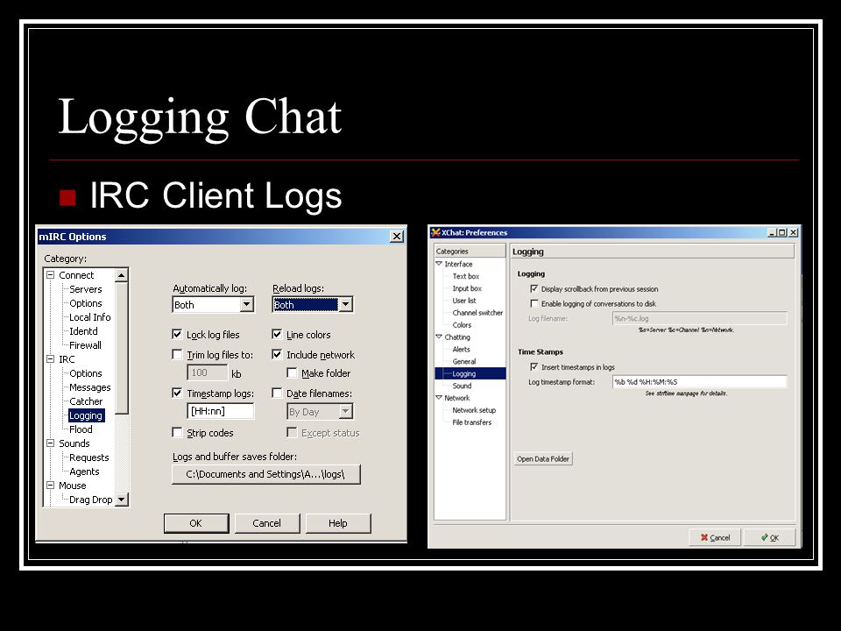Enable Date filenames checkbox
This screenshot has height=631, width=841.
point(277,393)
